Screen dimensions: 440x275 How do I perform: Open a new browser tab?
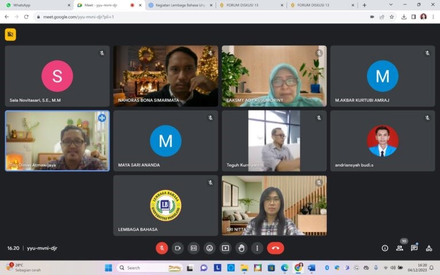(x=364, y=5)
